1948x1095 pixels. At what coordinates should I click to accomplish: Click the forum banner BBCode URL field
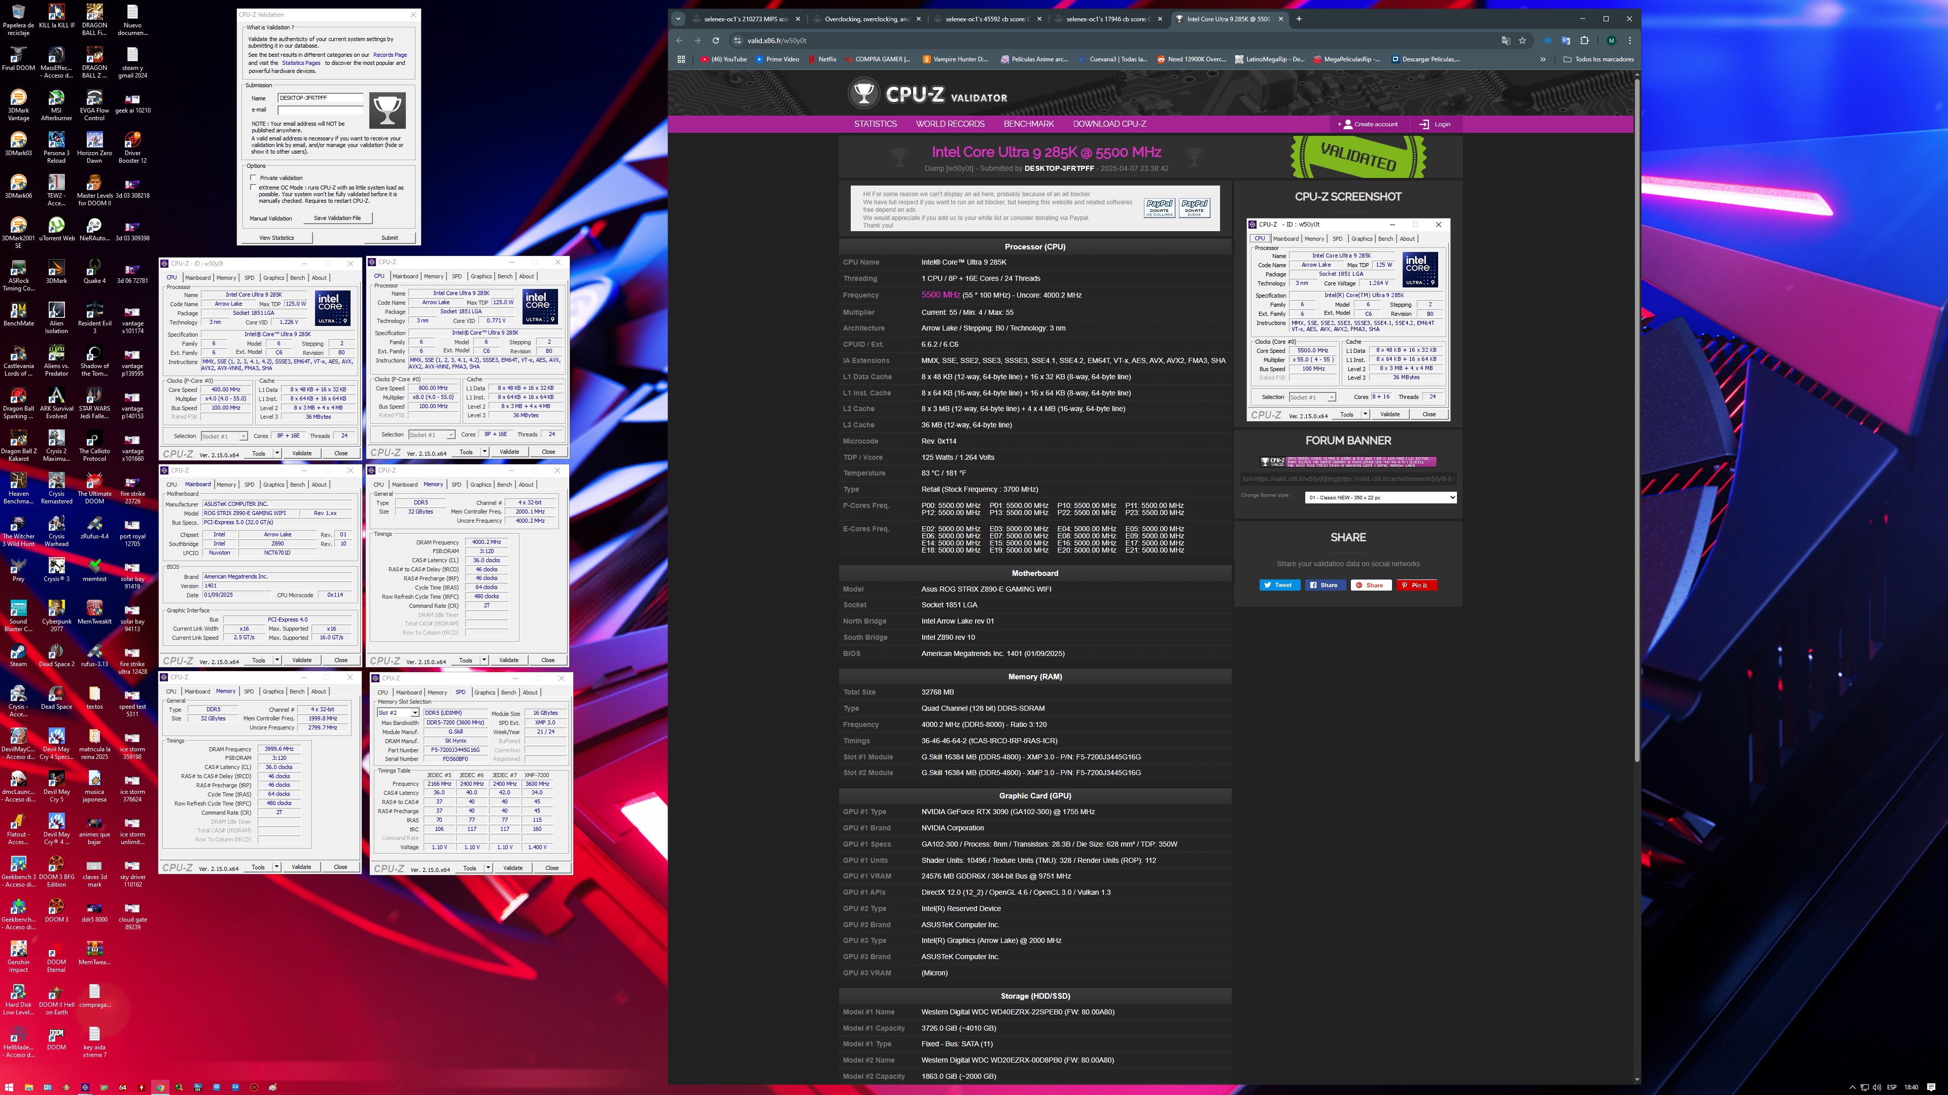pos(1348,479)
